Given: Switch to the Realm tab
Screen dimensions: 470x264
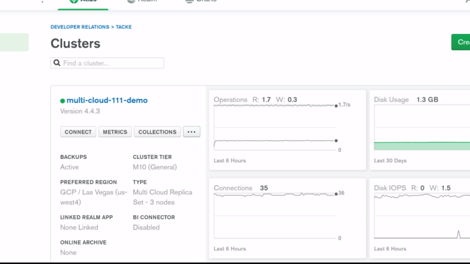Looking at the screenshot, I should [142, 1].
